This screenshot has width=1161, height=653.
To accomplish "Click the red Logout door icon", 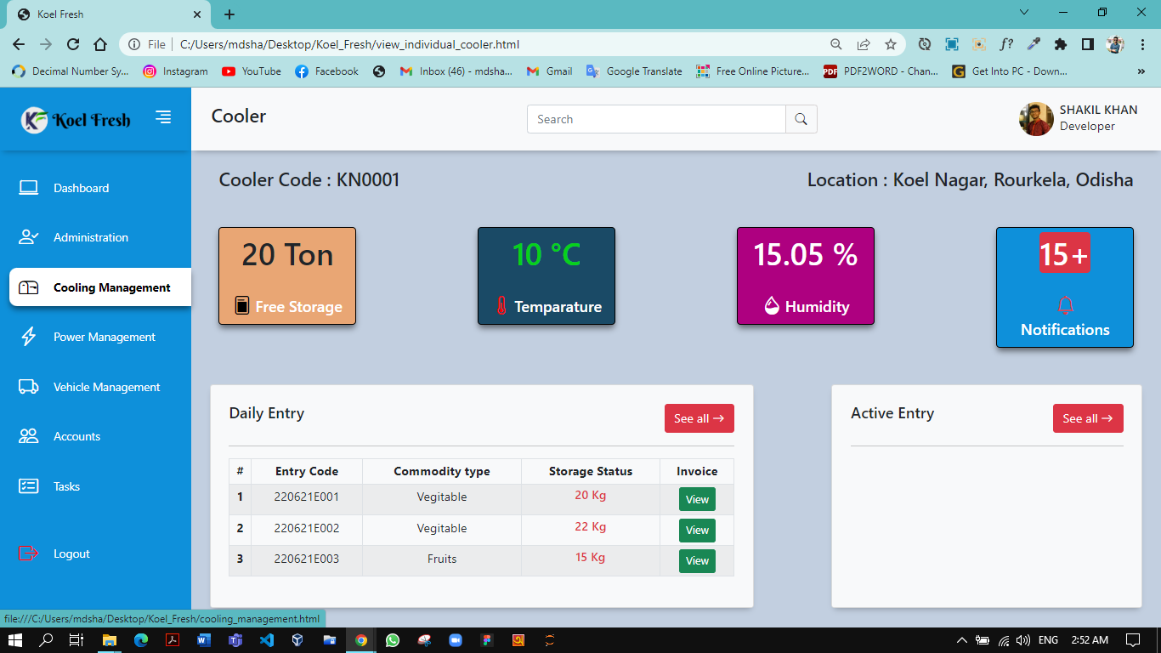I will click(x=29, y=554).
